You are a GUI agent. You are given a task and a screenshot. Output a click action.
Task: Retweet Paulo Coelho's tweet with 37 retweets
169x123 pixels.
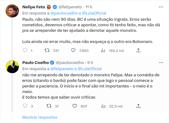coord(49,106)
